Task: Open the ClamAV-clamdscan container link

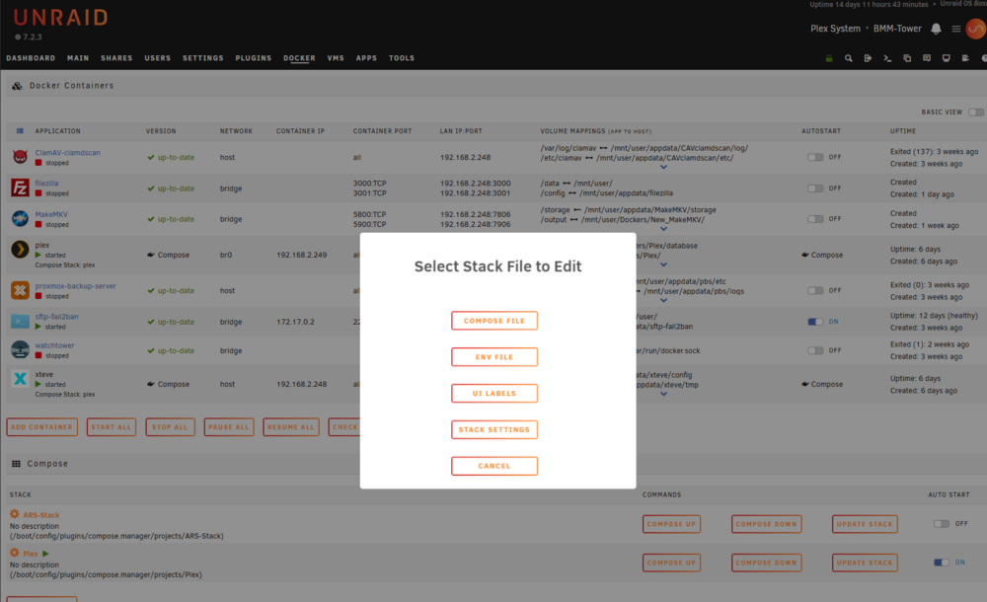Action: pyautogui.click(x=67, y=152)
